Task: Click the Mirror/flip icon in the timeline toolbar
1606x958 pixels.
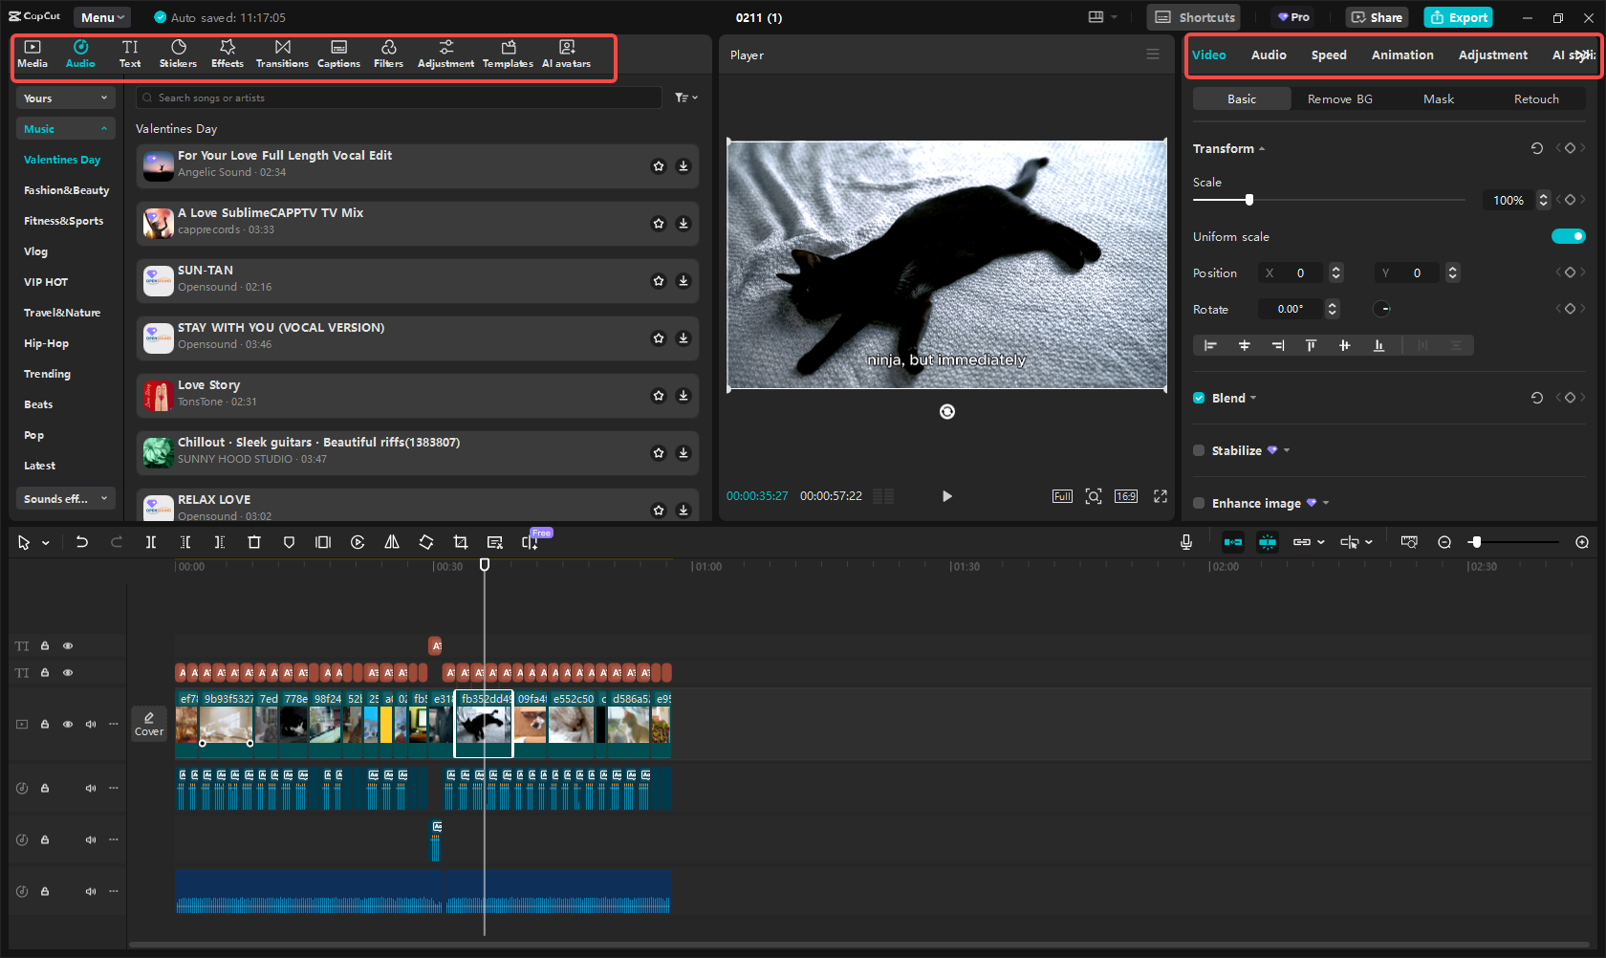Action: (x=392, y=542)
